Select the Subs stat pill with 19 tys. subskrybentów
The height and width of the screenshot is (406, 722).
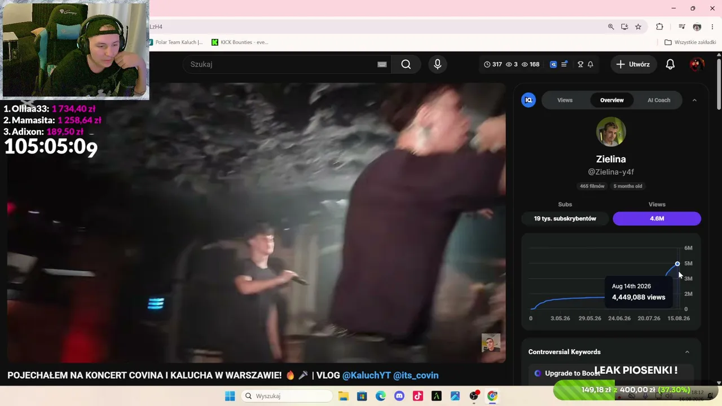(565, 218)
